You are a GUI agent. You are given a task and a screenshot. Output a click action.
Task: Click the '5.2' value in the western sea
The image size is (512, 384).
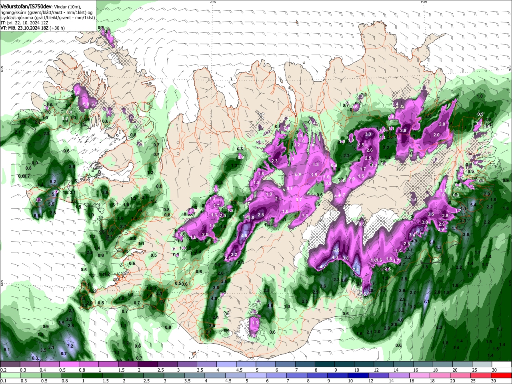[53, 182]
